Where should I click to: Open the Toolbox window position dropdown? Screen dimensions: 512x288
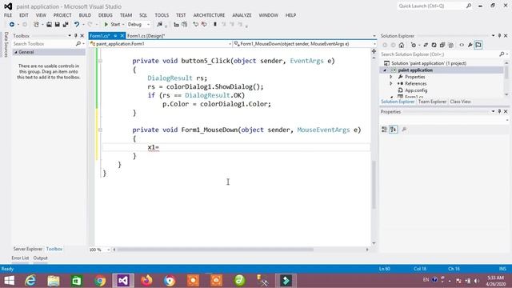(70, 35)
